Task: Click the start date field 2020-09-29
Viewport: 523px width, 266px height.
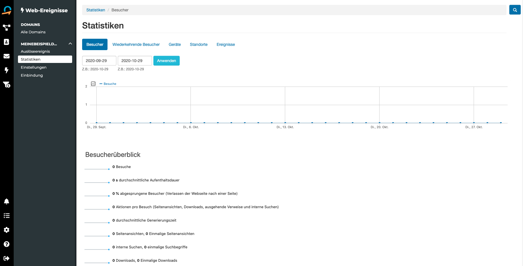Action: 99,61
